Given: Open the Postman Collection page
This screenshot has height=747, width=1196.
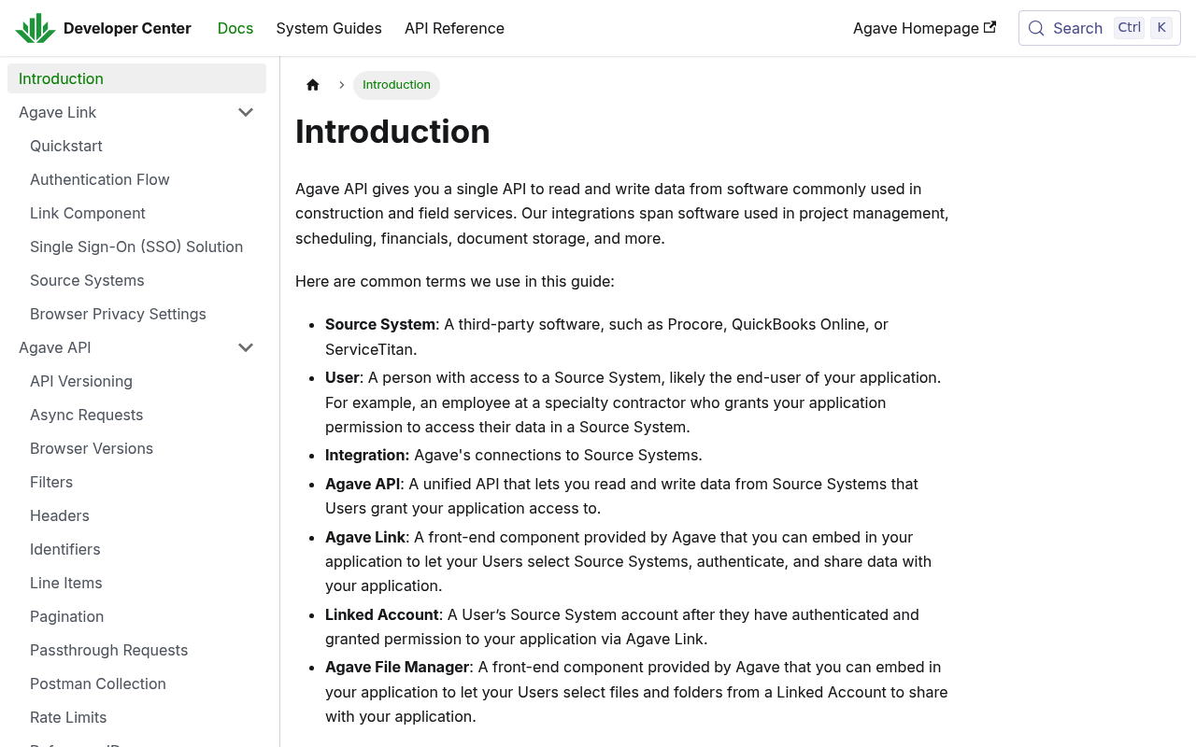Looking at the screenshot, I should pos(142,684).
